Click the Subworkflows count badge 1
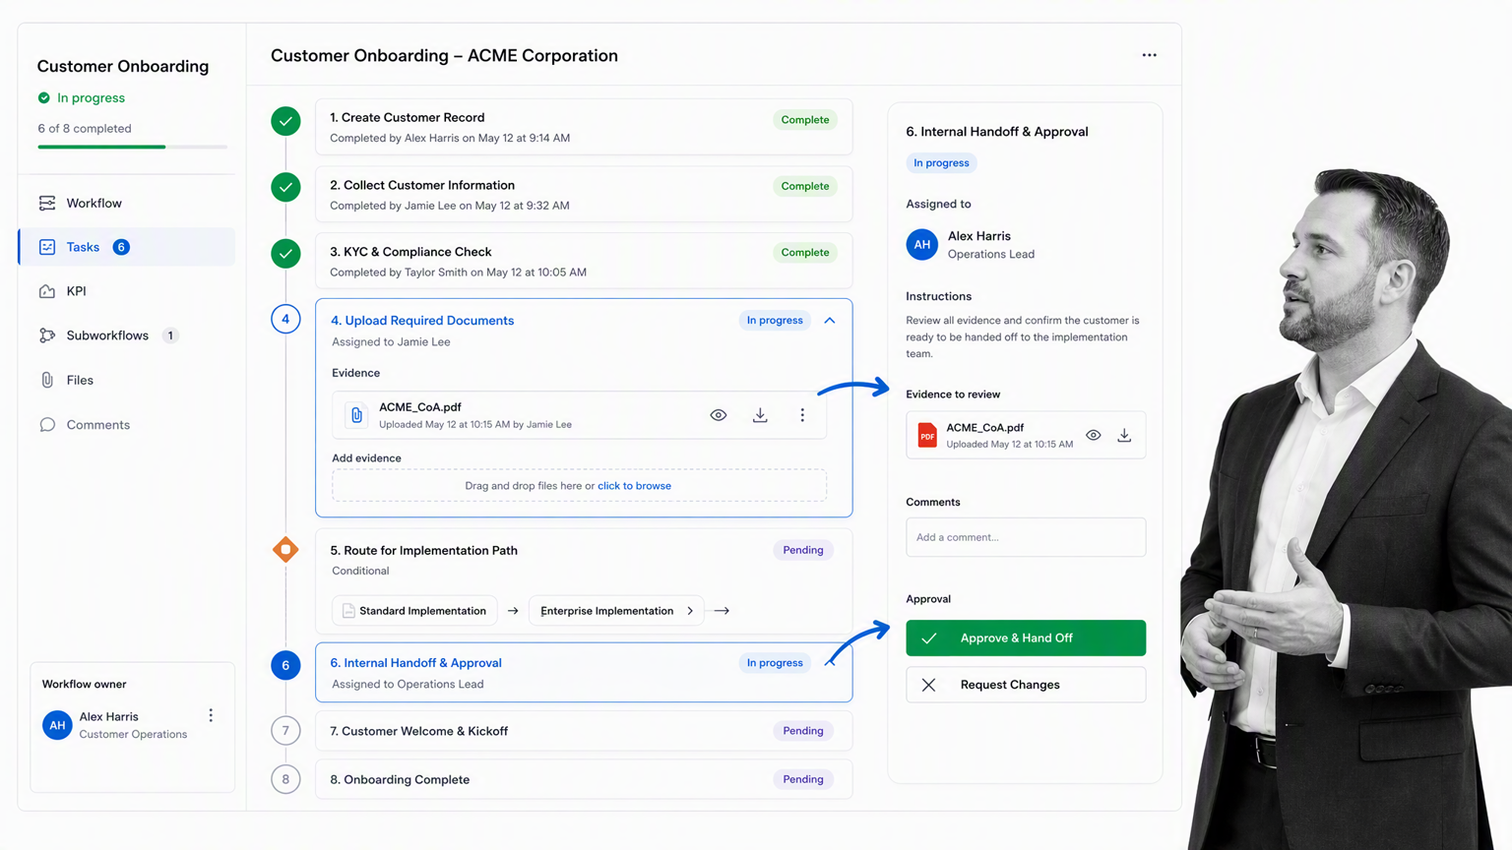The height and width of the screenshot is (850, 1512). pos(170,335)
